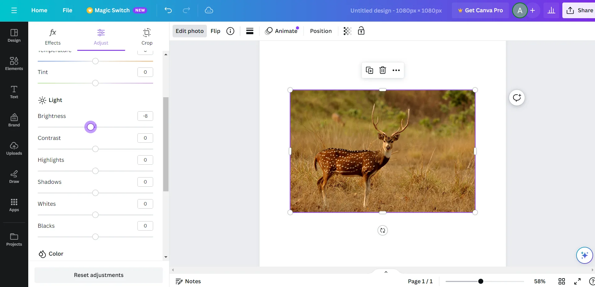This screenshot has height=287, width=595.
Task: Switch to the Adjust tab
Action: pos(101,36)
